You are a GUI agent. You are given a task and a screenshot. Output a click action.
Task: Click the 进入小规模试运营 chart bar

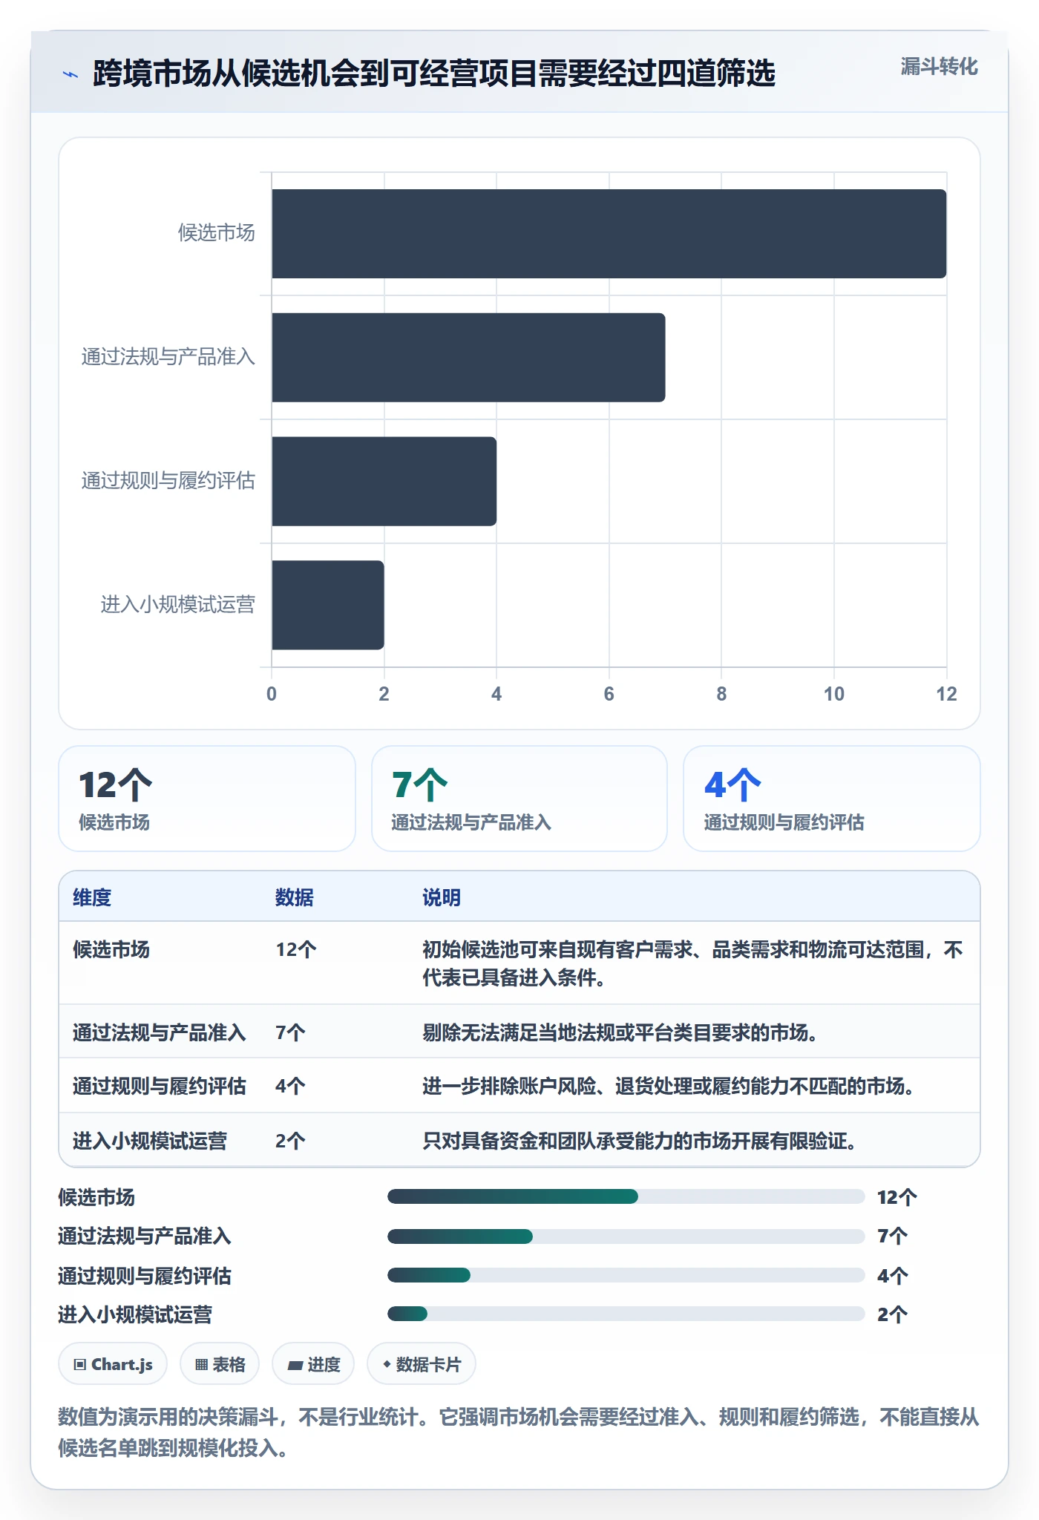328,605
